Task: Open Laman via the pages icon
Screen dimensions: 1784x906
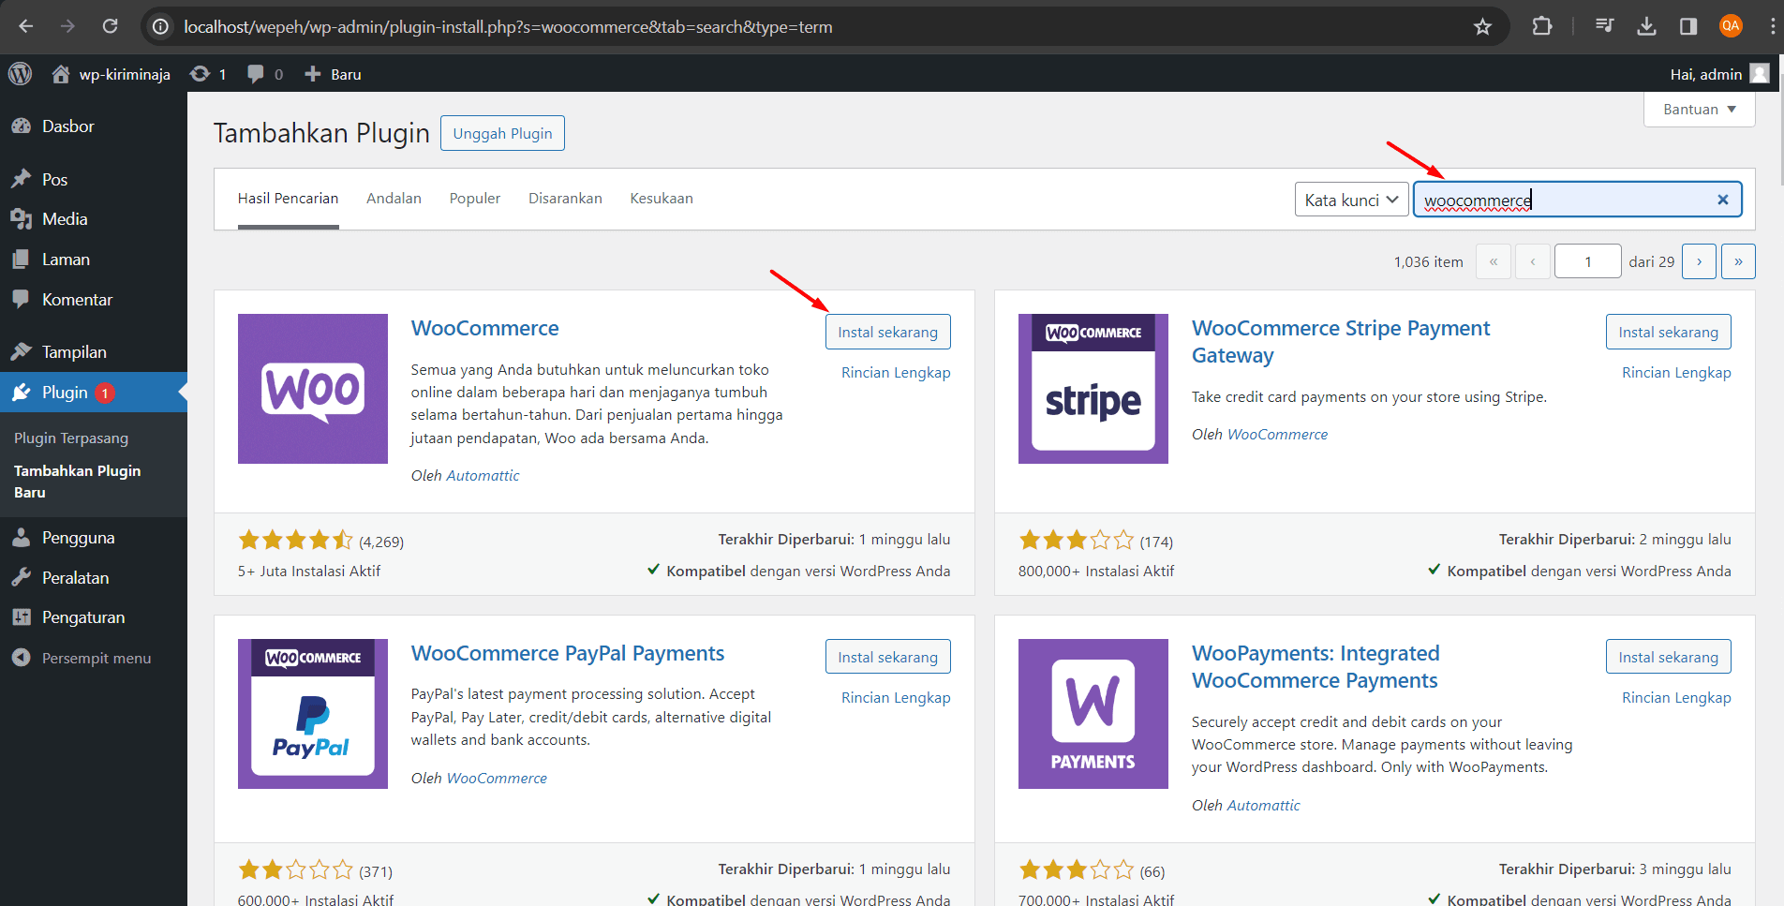Action: [22, 259]
